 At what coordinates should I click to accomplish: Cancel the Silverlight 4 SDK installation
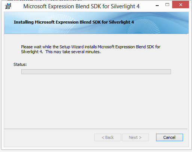click(170, 137)
